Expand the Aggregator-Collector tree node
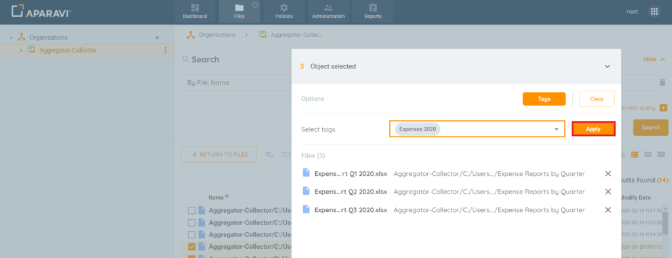672x258 pixels. click(21, 51)
